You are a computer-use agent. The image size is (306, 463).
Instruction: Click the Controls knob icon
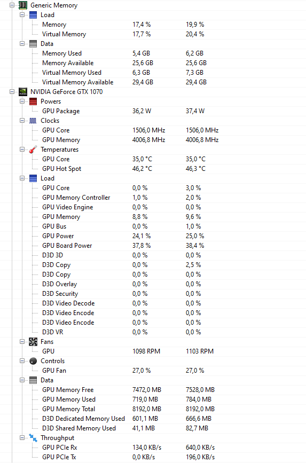(x=33, y=361)
